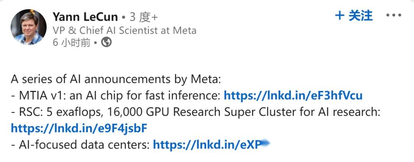The image size is (414, 162).
Task: Click the VP & Chief AI Scientist headline
Action: [x=124, y=31]
